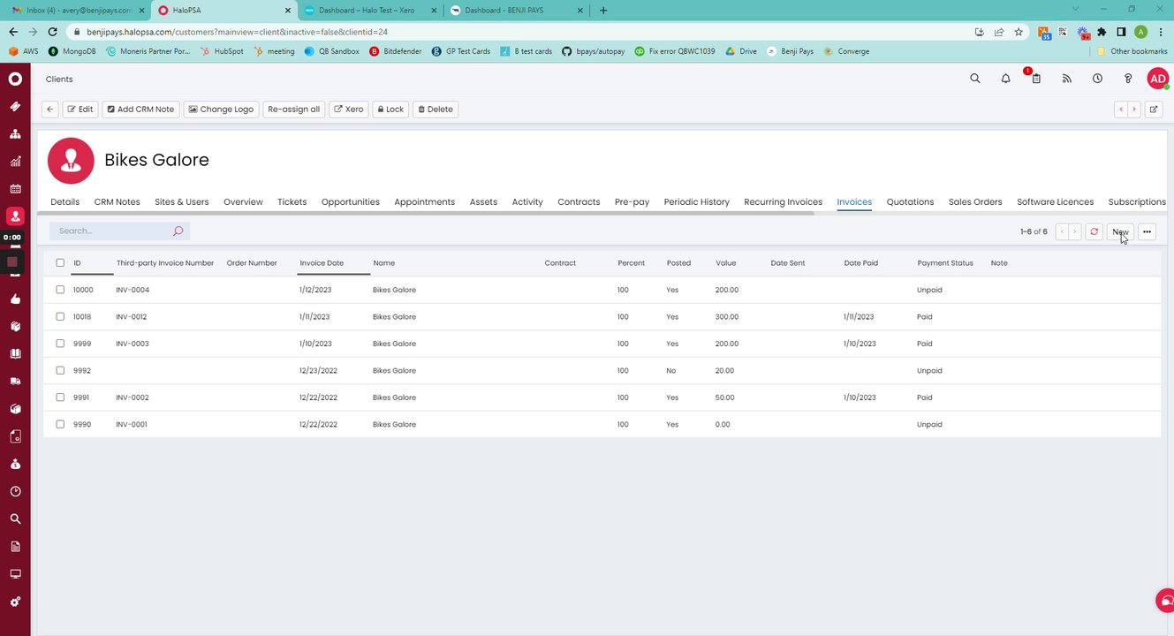
Task: Open the clock icon in sidebar
Action: (15, 491)
